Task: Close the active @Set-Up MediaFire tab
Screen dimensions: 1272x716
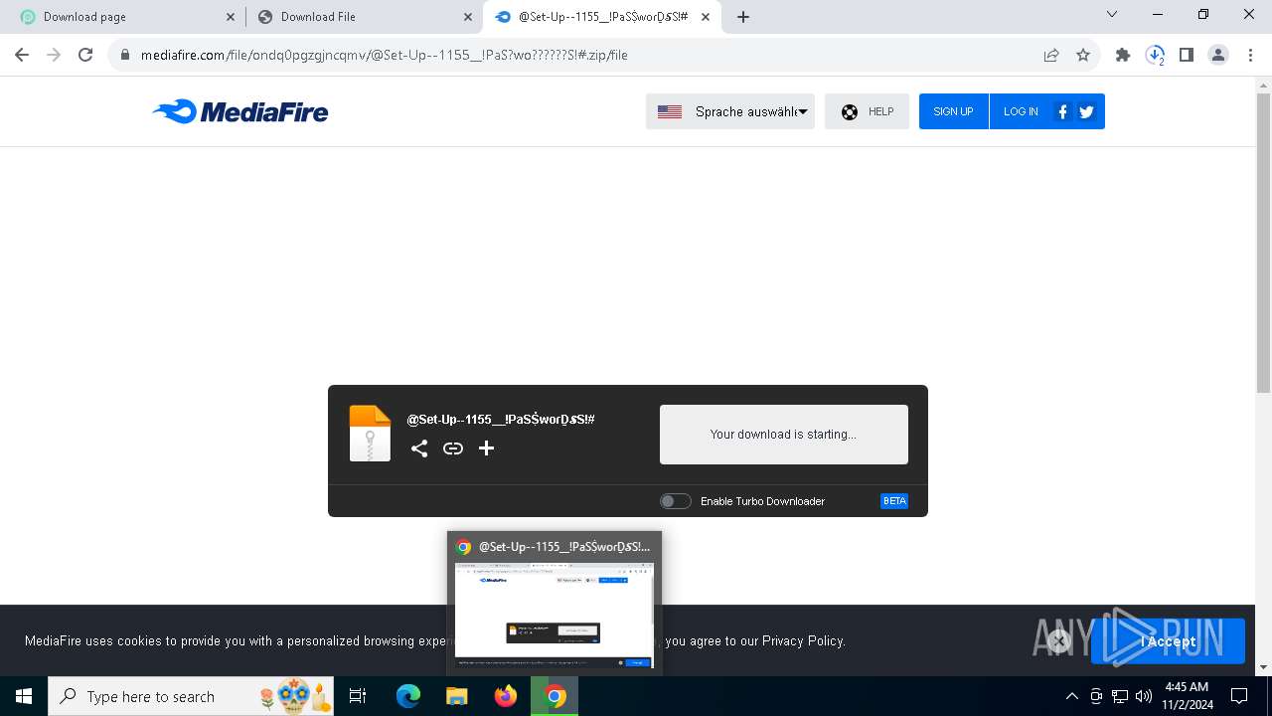Action: tap(706, 17)
